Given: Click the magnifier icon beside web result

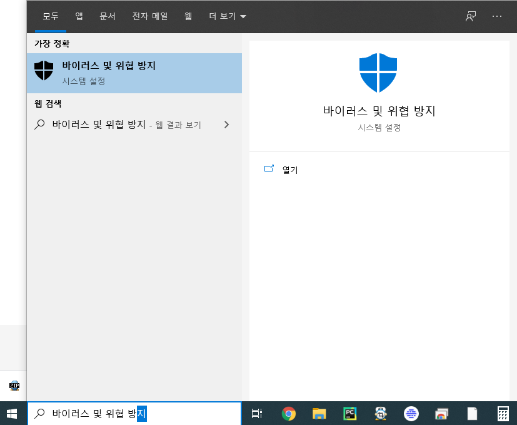Looking at the screenshot, I should coord(39,125).
